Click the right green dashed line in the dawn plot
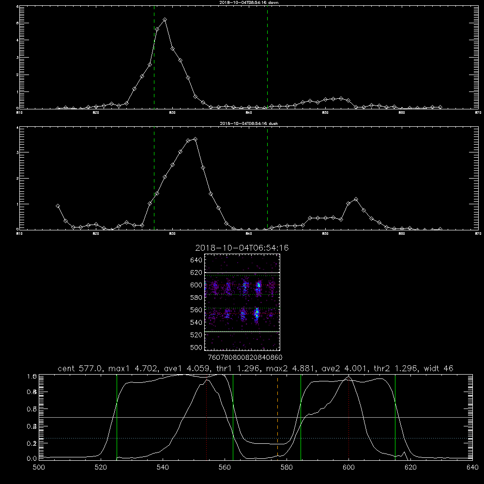 click(267, 57)
